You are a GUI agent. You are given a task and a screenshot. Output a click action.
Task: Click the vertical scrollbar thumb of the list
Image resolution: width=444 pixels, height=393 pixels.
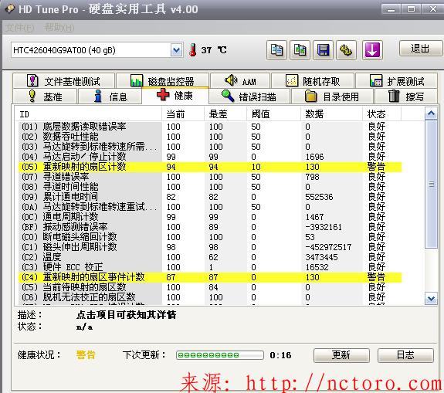(x=431, y=184)
